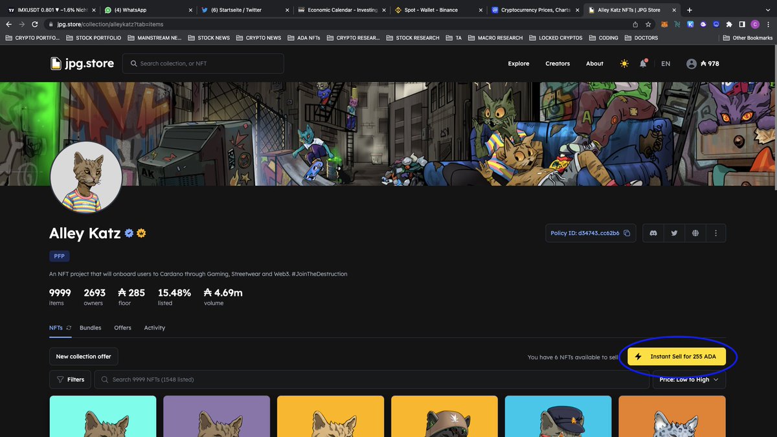Switch to the IMXUSDT browser tab

point(51,10)
